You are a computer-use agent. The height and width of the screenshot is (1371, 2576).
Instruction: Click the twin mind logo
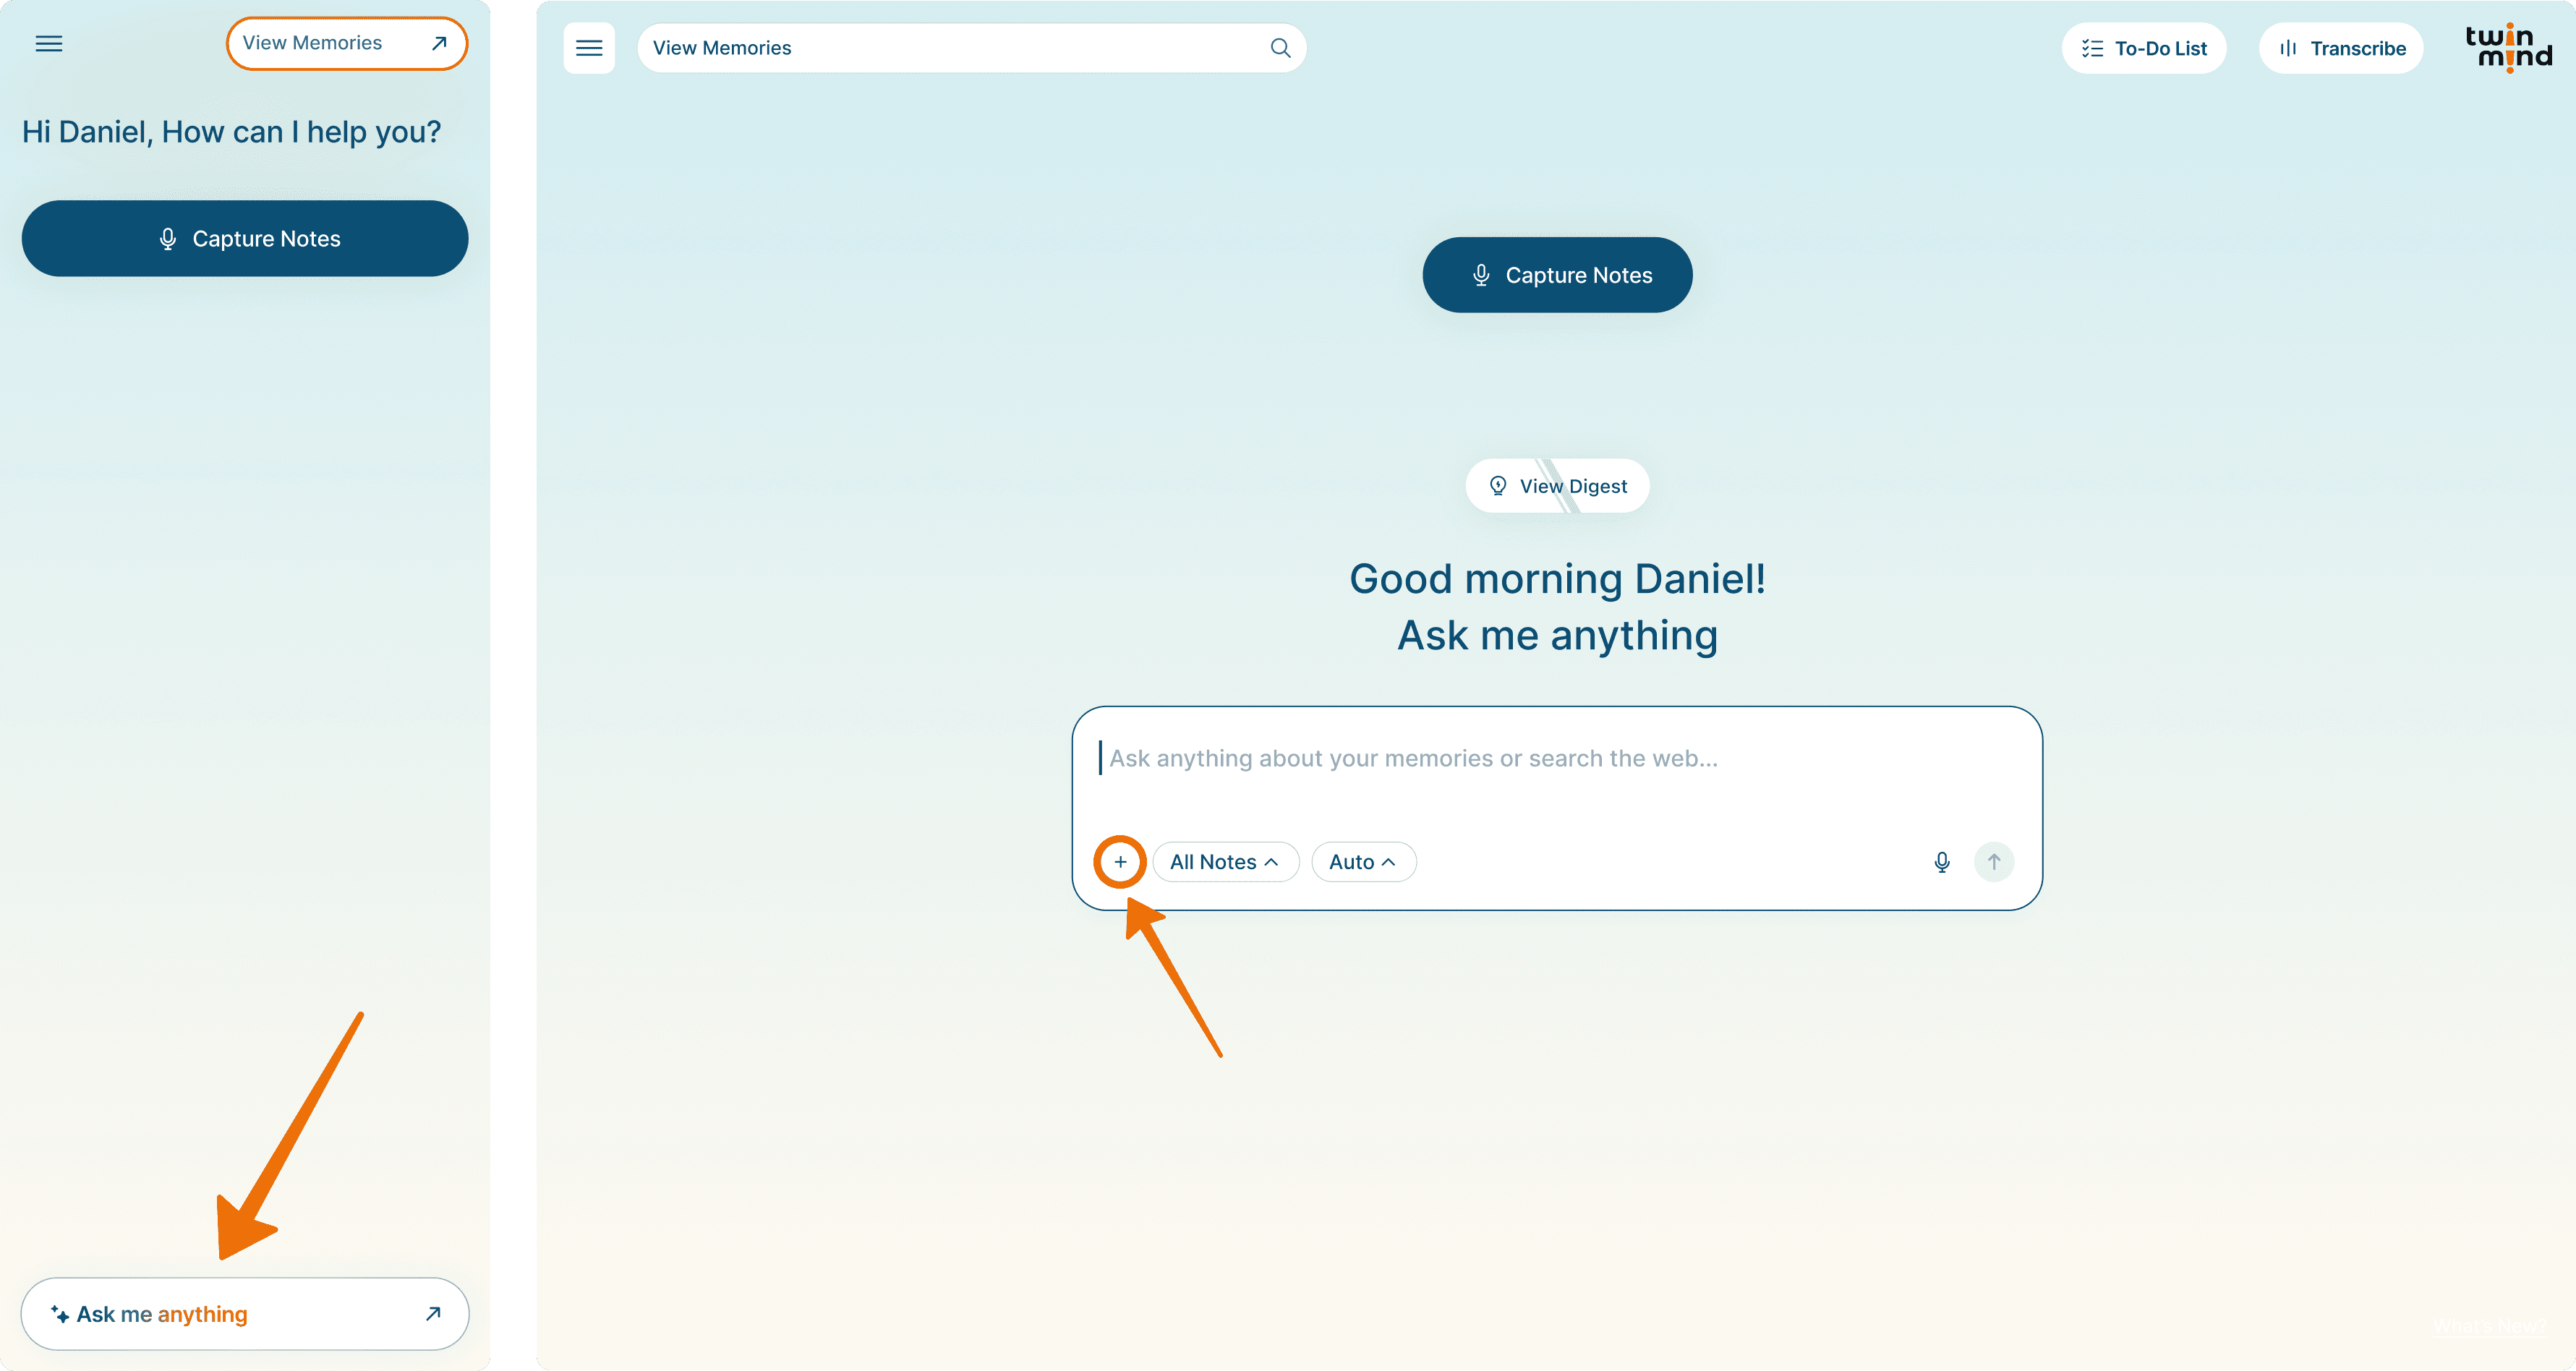click(2509, 48)
